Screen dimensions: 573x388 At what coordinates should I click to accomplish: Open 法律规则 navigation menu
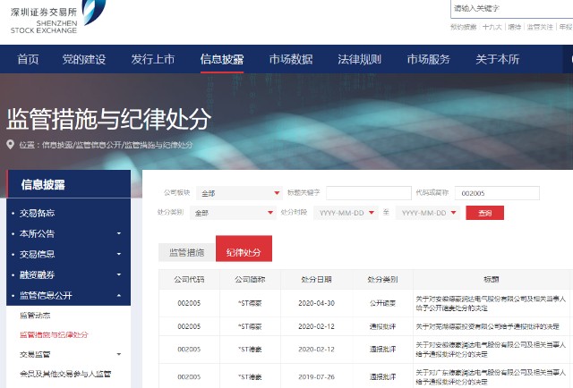360,59
